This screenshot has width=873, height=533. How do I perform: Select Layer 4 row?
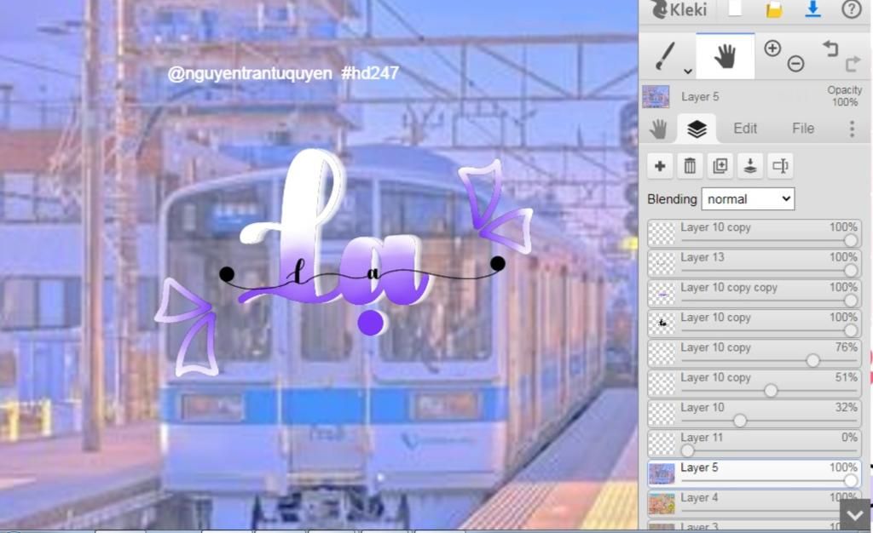[x=754, y=503]
